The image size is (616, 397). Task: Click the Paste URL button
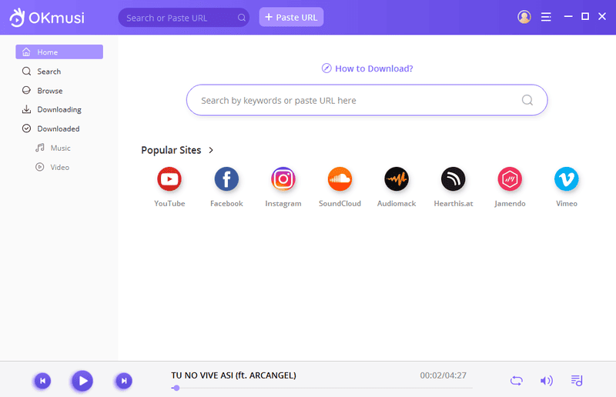click(x=291, y=17)
